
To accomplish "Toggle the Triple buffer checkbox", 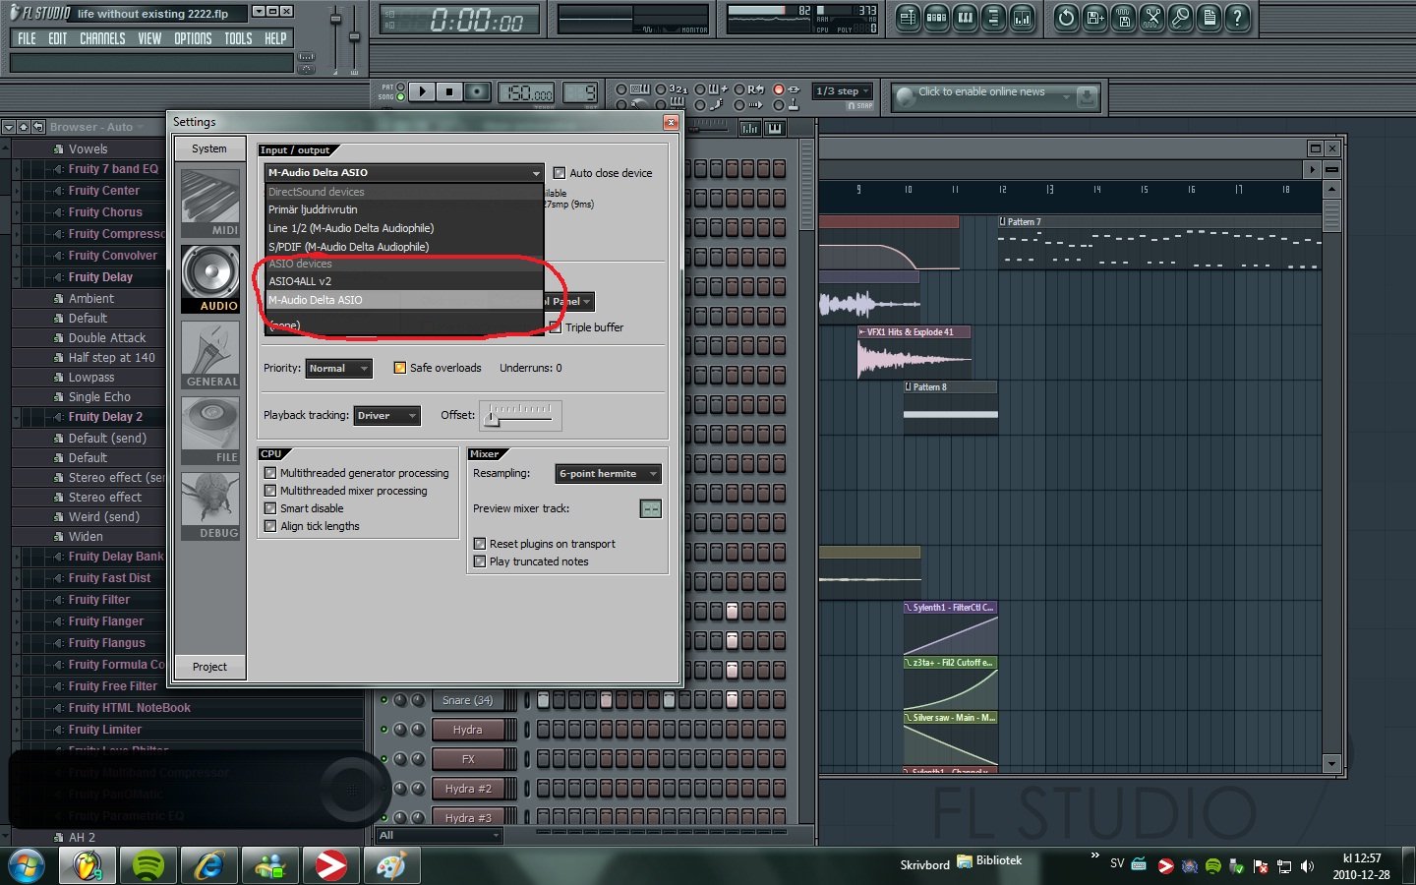I will [556, 327].
